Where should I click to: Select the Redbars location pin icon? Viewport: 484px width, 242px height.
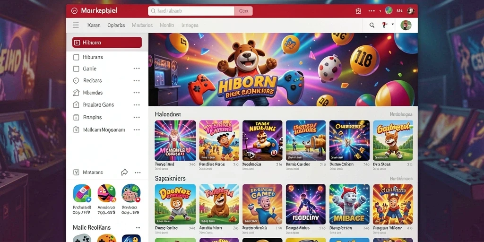[76, 81]
